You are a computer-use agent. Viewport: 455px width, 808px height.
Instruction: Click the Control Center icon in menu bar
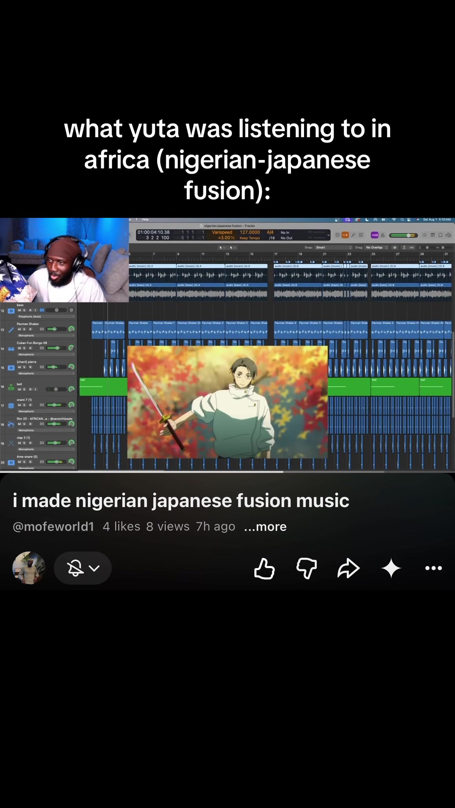tap(409, 220)
